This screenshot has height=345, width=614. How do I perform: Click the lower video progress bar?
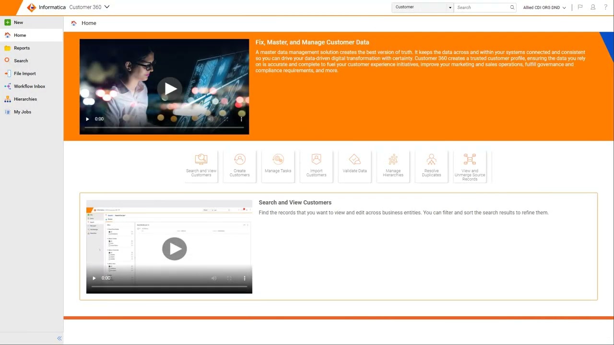169,287
